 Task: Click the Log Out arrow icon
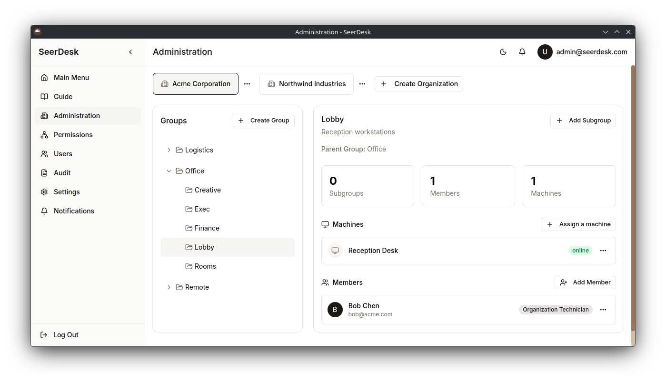point(44,334)
